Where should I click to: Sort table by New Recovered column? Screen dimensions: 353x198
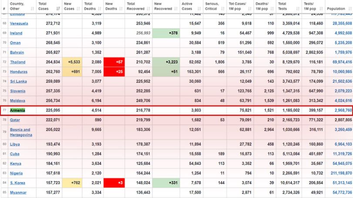(x=166, y=6)
